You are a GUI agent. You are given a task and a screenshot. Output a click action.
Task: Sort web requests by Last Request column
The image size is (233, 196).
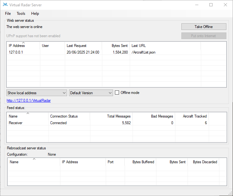[x=83, y=46]
